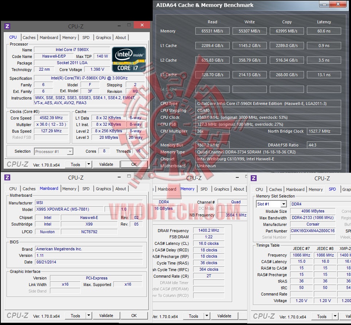The height and width of the screenshot is (325, 351).
Task: Click L1 Cache Read value 2289.4 GB/s
Action: coord(212,46)
